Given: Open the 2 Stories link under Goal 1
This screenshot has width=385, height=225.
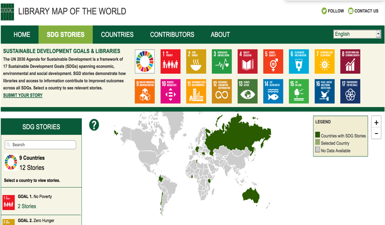Looking at the screenshot, I should click(27, 206).
